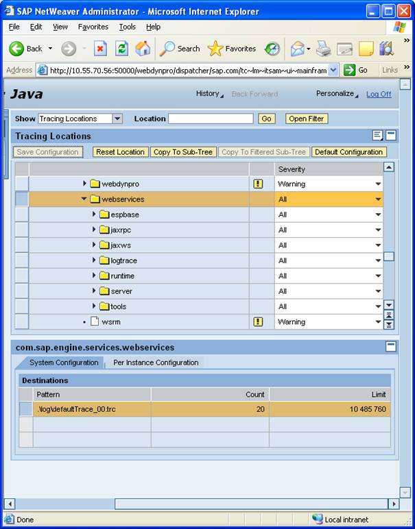Open the Show Tracing Locations dropdown
The width and height of the screenshot is (415, 529).
pyautogui.click(x=117, y=119)
